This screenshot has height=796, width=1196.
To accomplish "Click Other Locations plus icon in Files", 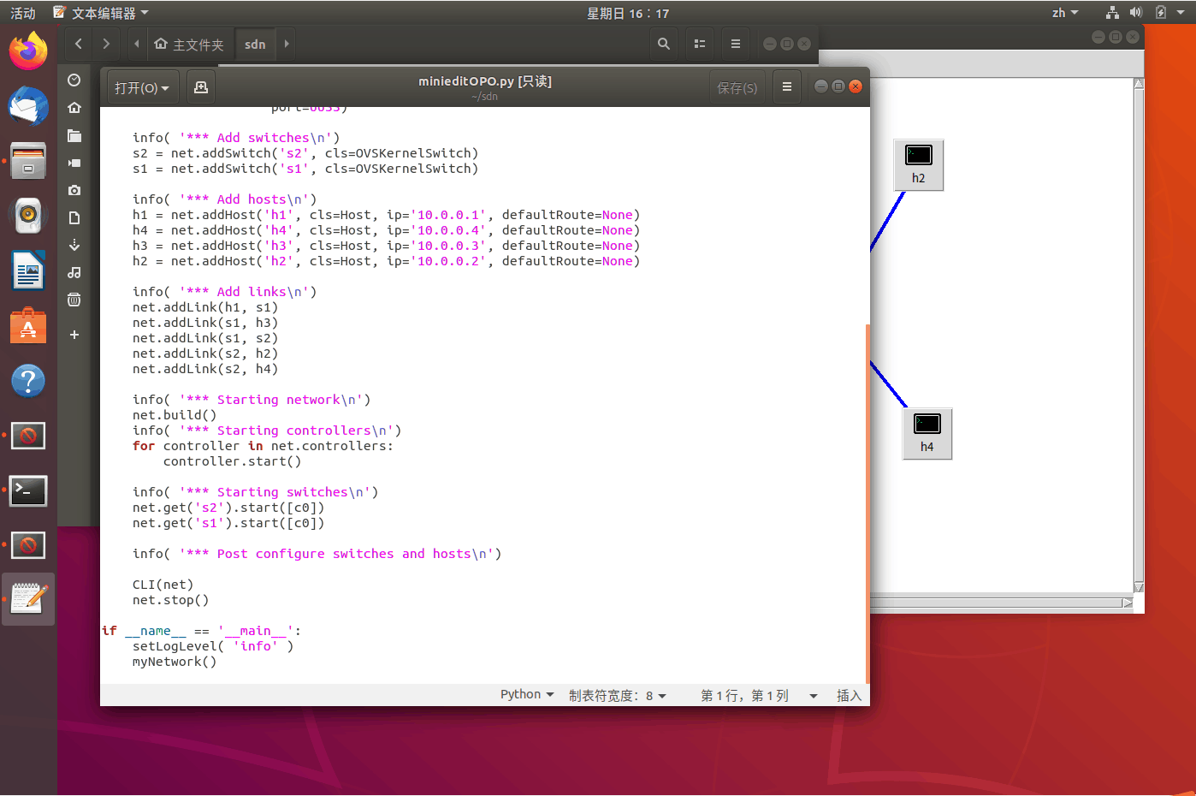I will (x=74, y=335).
